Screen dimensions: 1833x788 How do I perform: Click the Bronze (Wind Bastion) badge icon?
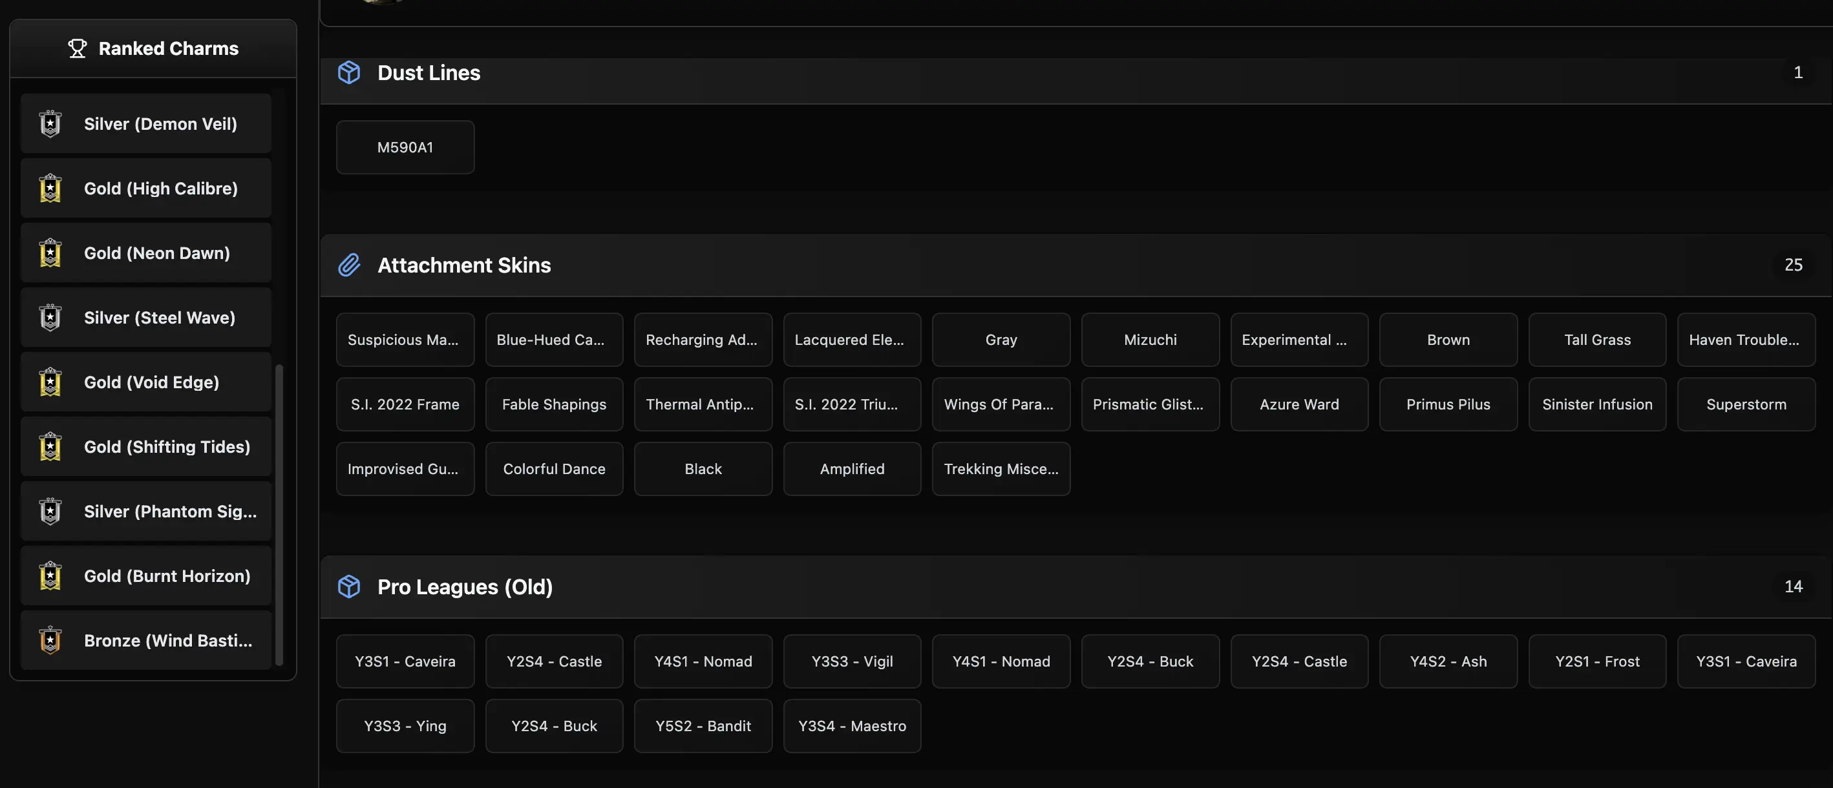pos(50,641)
